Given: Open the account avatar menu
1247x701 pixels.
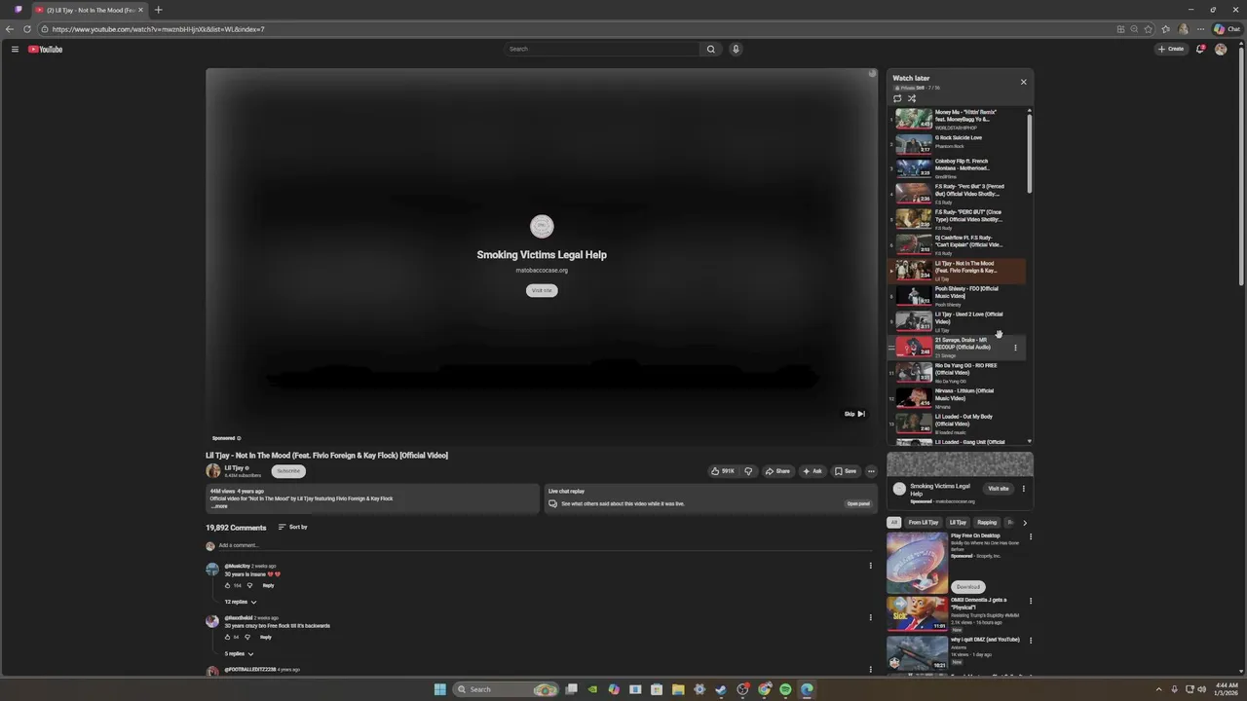Looking at the screenshot, I should point(1221,49).
